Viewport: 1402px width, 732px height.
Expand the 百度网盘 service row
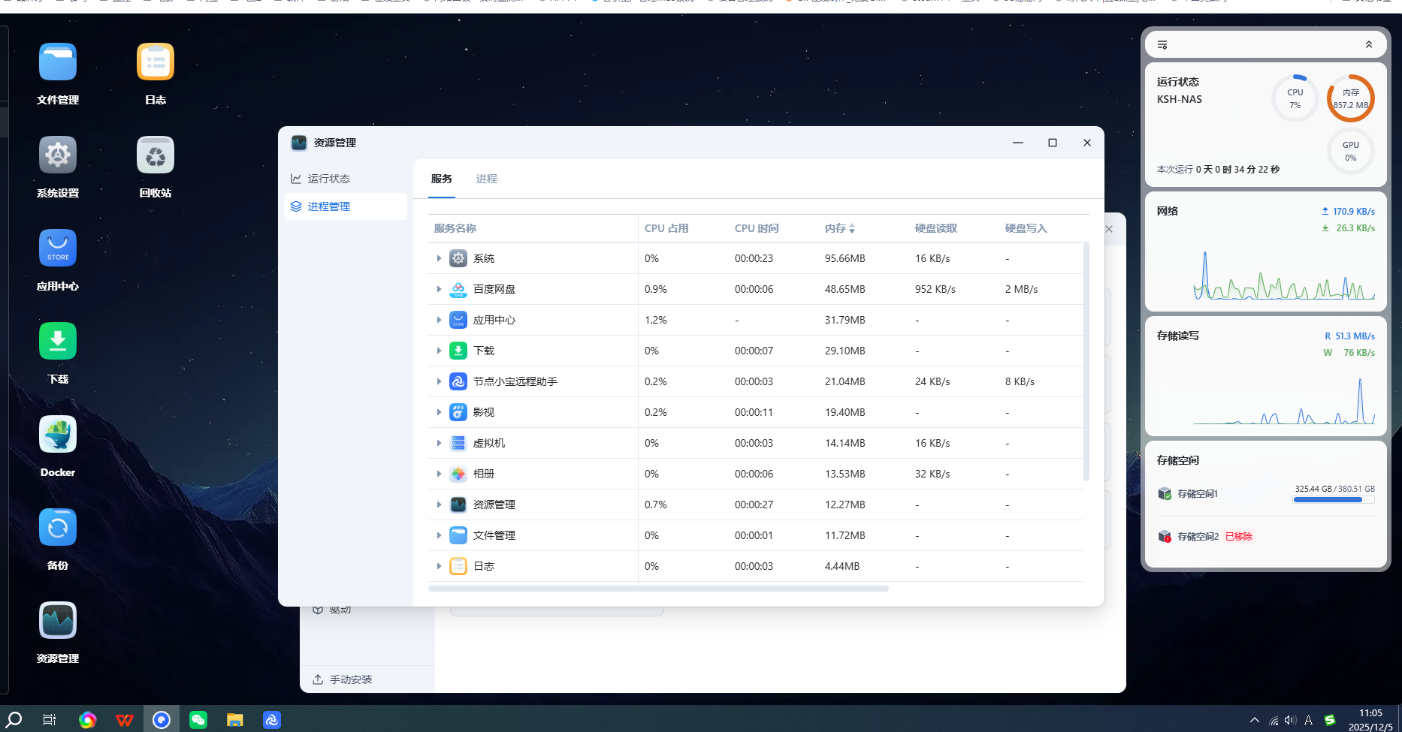(439, 289)
